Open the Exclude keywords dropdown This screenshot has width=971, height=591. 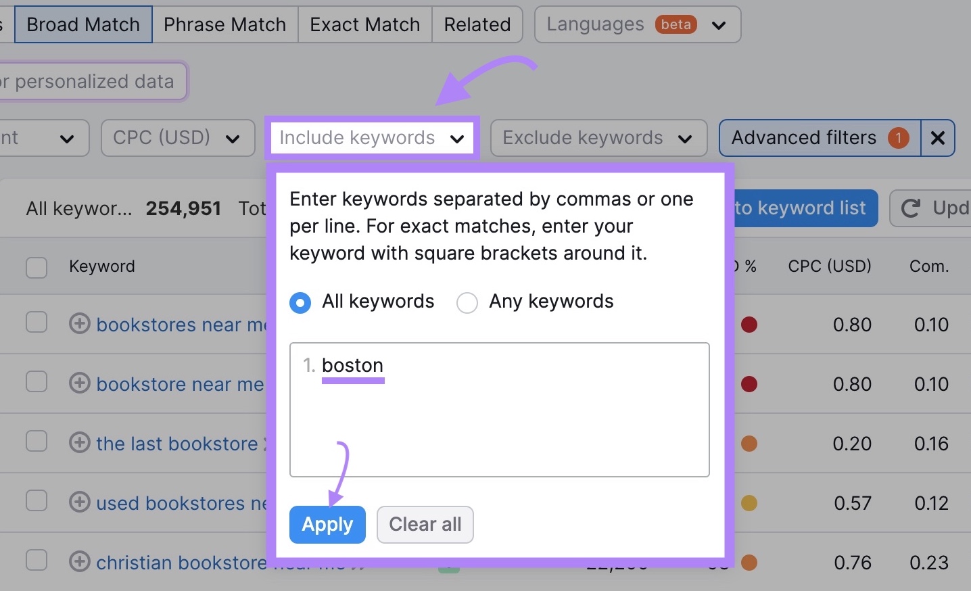pyautogui.click(x=598, y=138)
